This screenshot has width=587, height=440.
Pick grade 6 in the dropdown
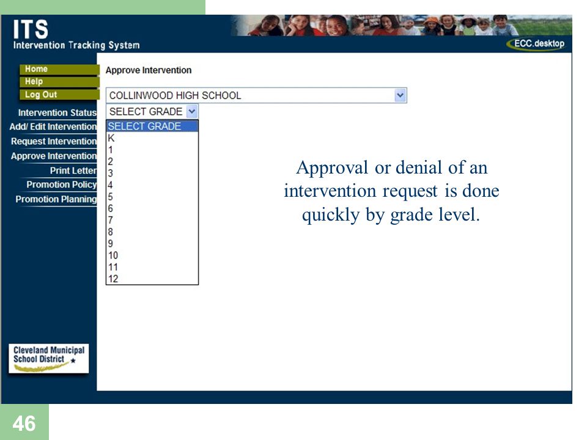tap(152, 208)
